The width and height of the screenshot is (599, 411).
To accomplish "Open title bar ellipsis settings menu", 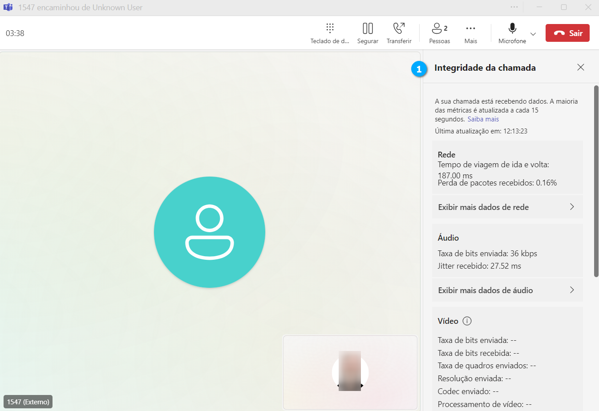I will (x=514, y=7).
